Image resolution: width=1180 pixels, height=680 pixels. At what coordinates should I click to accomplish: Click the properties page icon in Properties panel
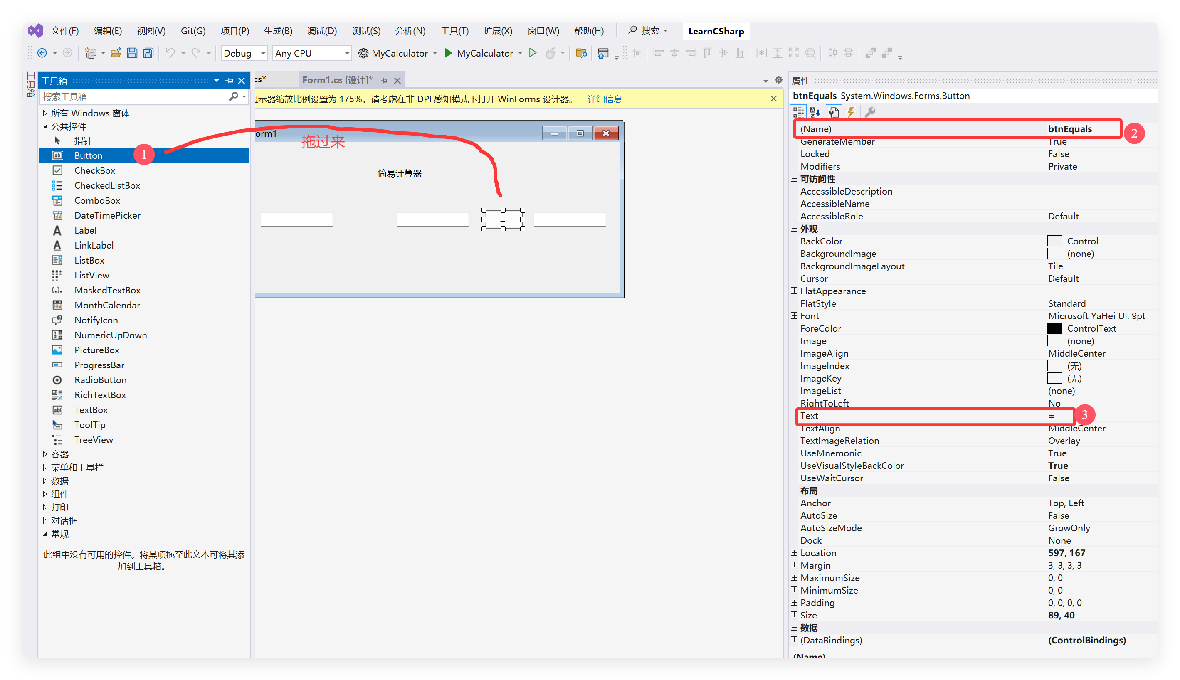click(834, 112)
